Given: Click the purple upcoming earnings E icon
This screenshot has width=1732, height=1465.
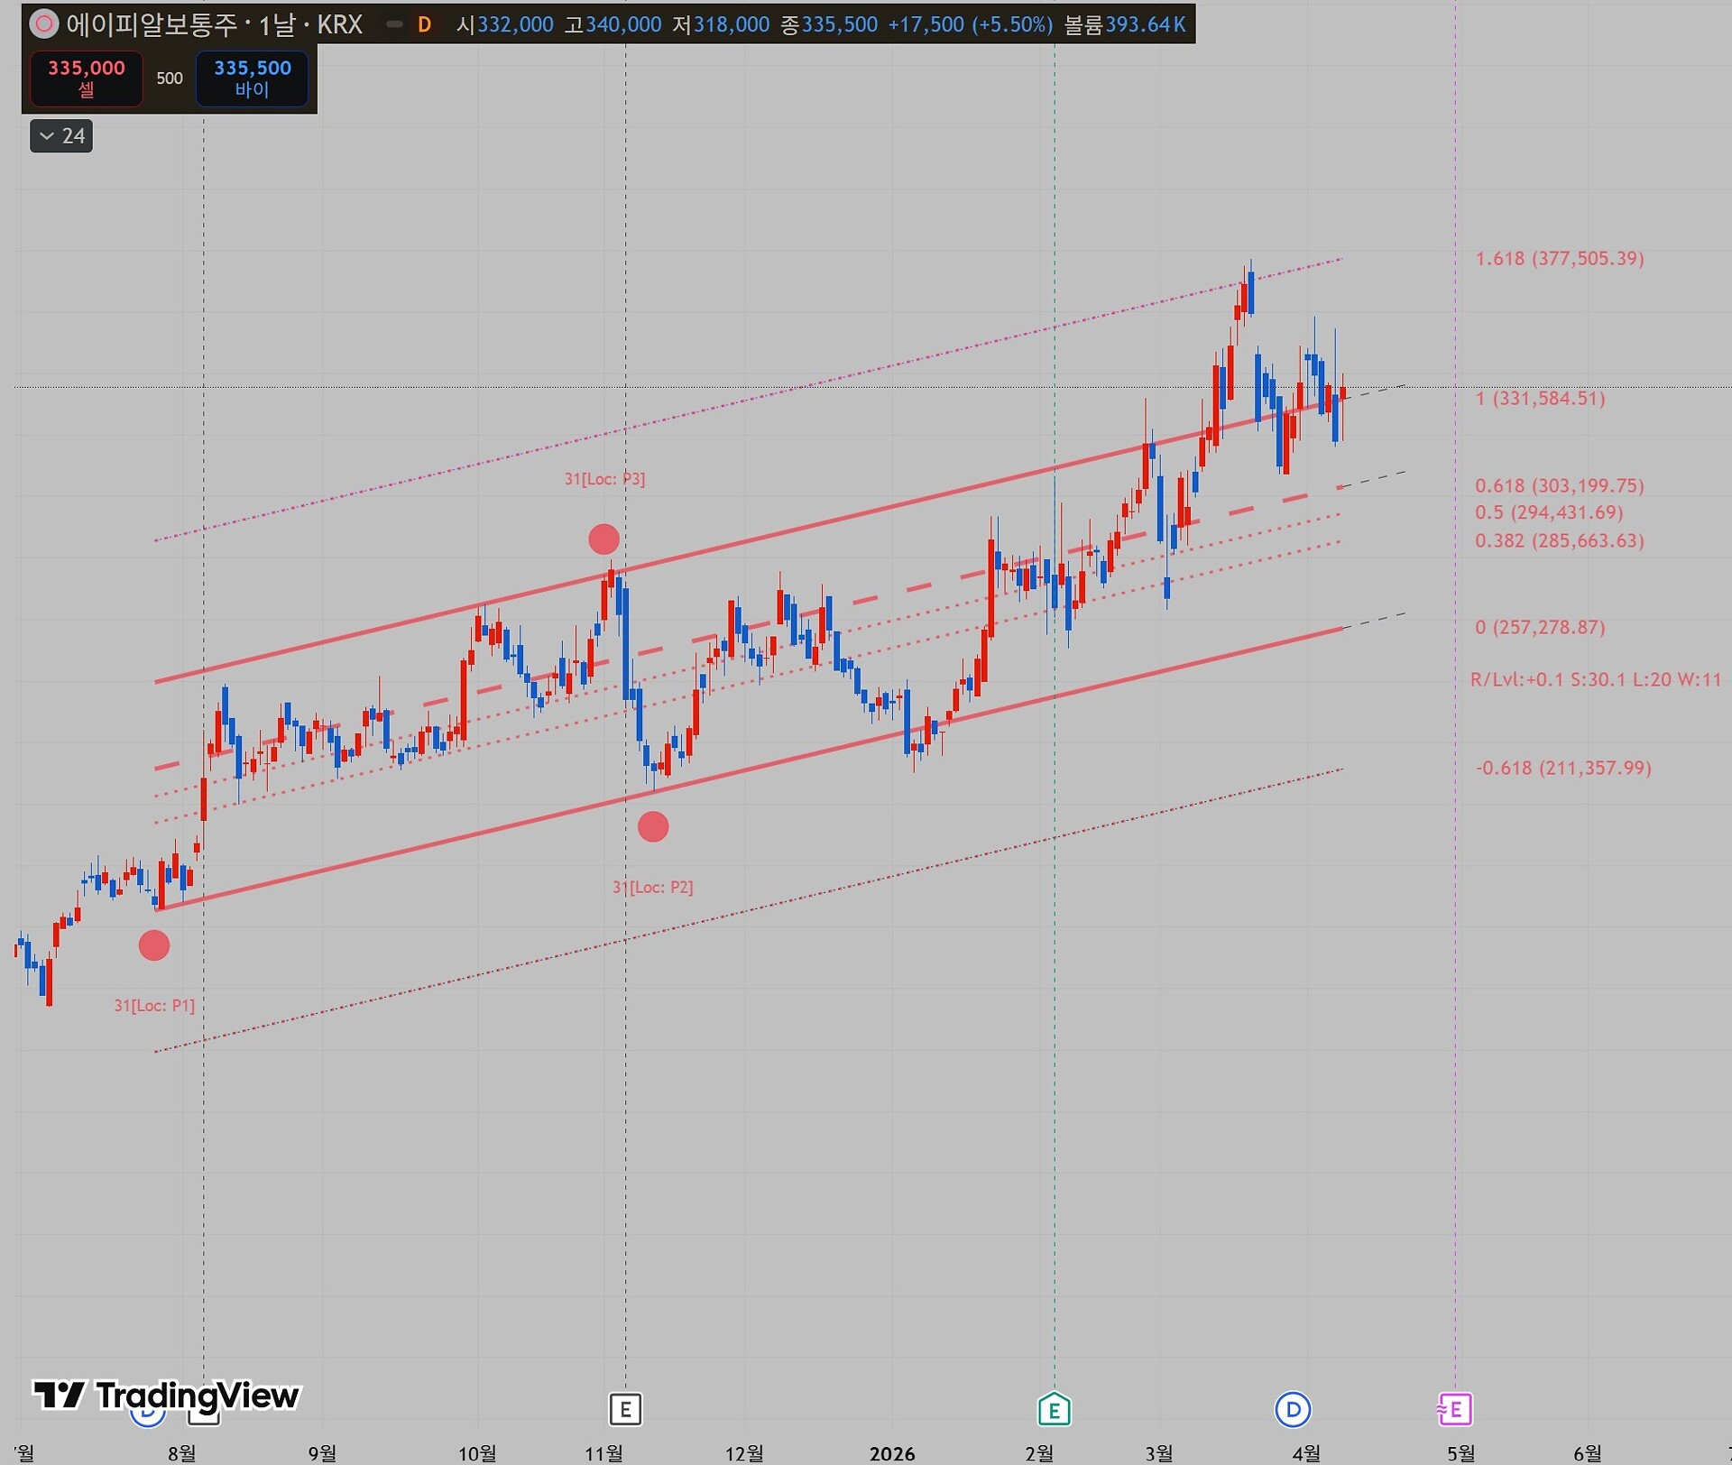Looking at the screenshot, I should coord(1454,1409).
